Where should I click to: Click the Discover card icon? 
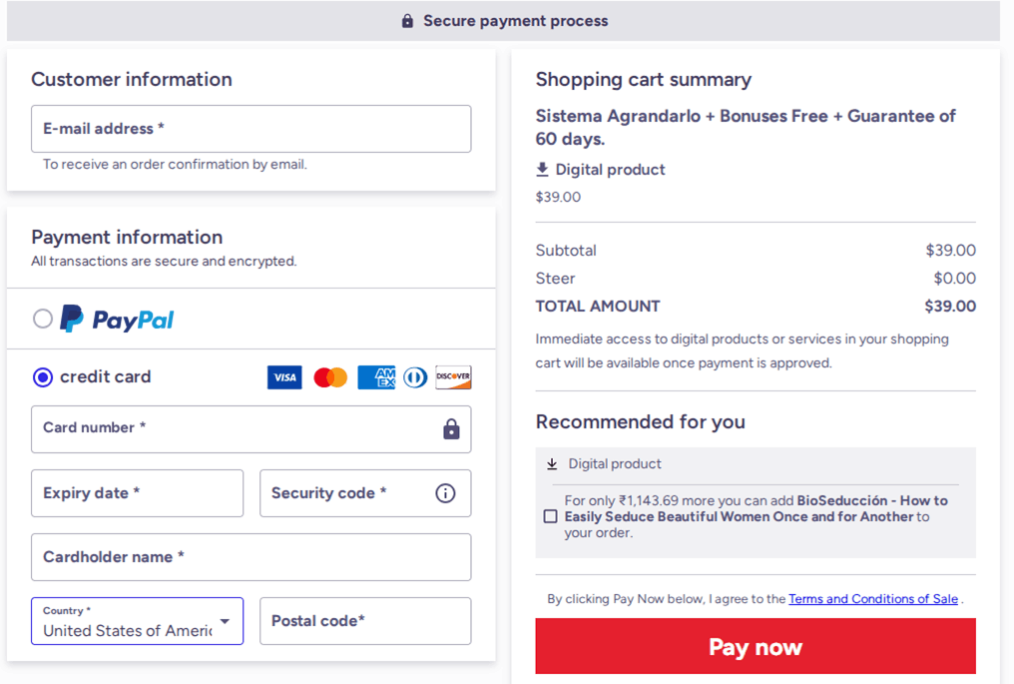tap(453, 377)
